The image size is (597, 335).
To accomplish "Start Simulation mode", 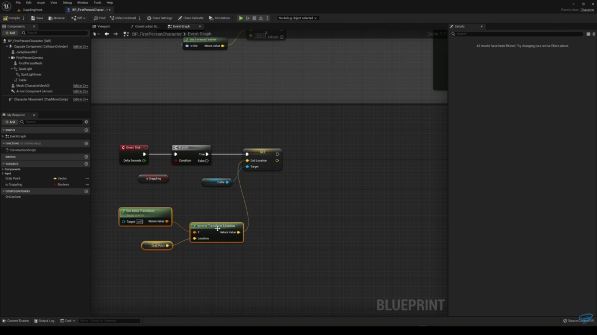I will click(219, 18).
